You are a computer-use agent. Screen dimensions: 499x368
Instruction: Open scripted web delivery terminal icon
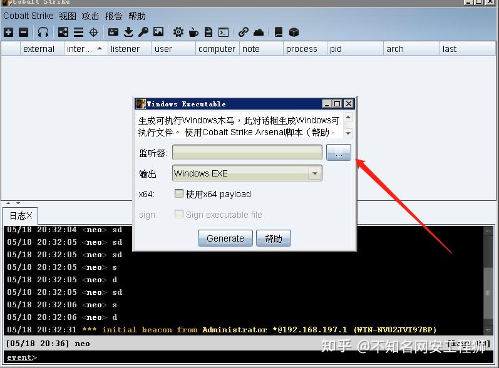pos(224,32)
